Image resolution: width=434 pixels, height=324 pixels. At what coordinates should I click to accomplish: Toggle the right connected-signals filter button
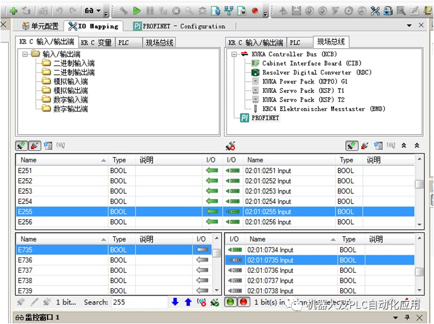(x=352, y=145)
